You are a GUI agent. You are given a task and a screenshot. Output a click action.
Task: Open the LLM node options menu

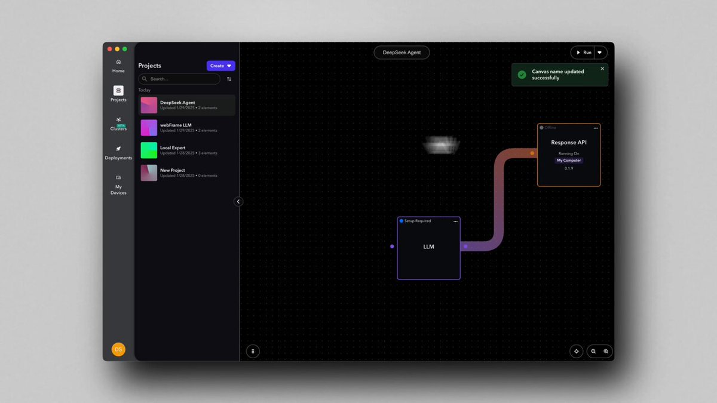click(455, 221)
